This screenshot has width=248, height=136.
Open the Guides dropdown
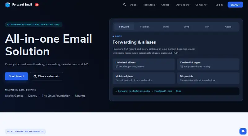[x=166, y=5]
